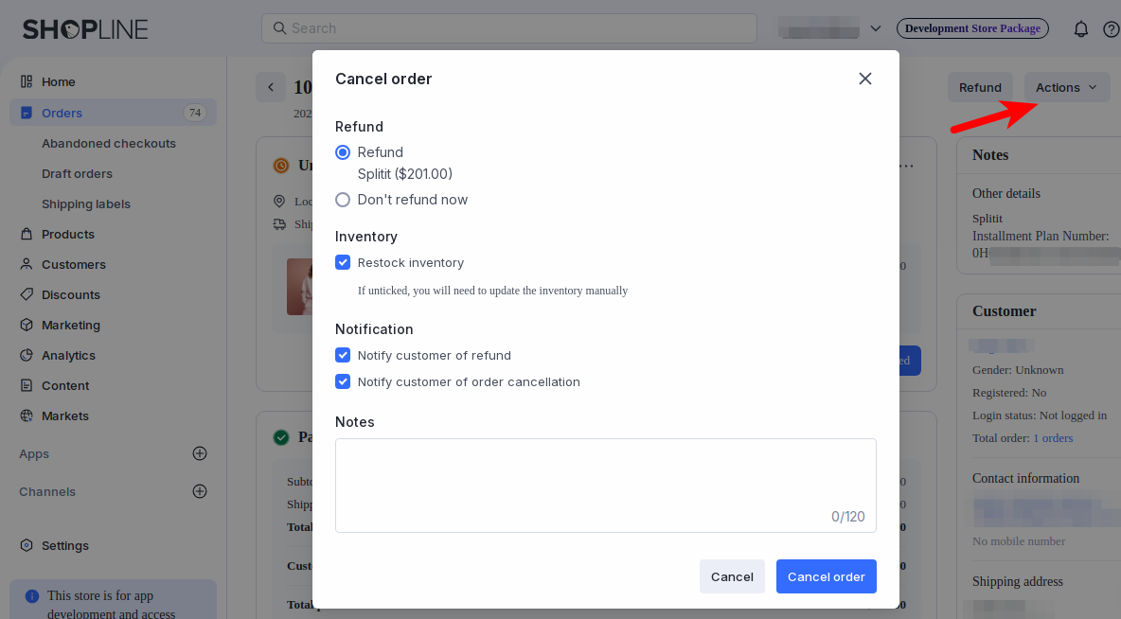Click the Search input field
The height and width of the screenshot is (619, 1121).
pos(509,28)
